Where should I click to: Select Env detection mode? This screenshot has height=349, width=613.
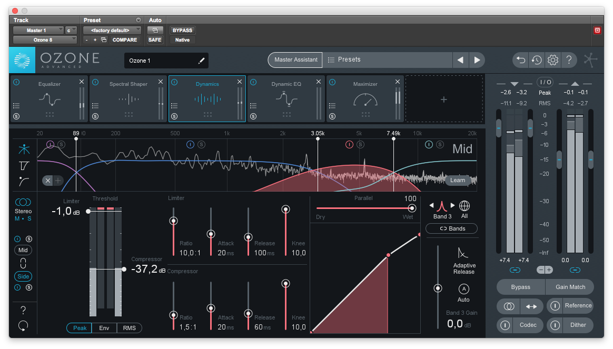click(x=104, y=328)
